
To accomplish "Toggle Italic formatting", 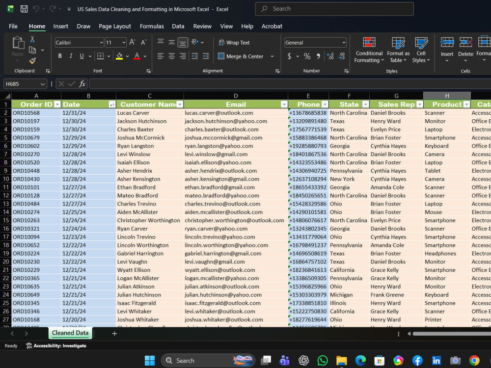I will 71,56.
